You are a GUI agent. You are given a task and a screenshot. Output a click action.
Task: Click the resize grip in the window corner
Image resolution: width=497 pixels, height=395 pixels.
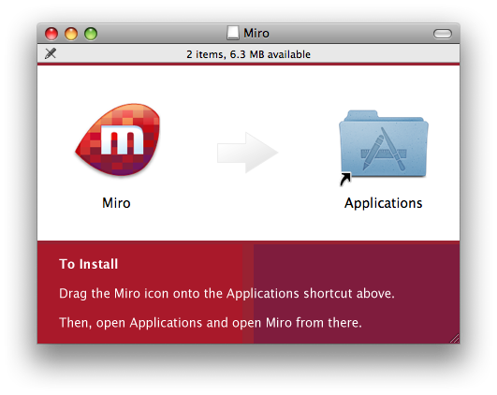[455, 339]
